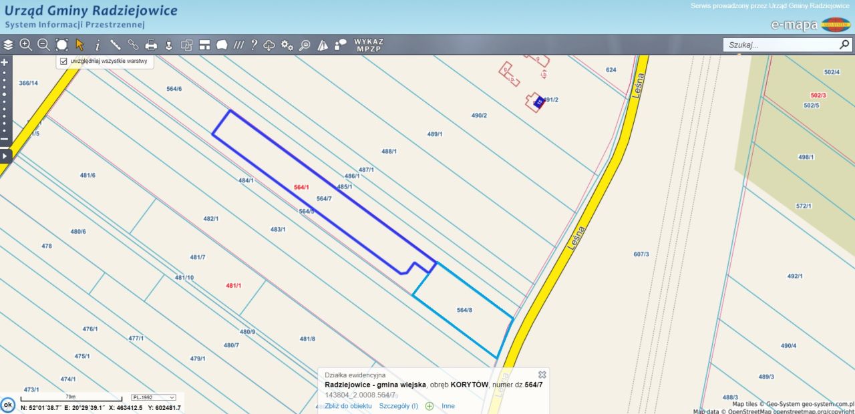Uncheck 'uwzględniaj wszystkie warstwy' checkbox
The image size is (855, 414).
point(63,61)
